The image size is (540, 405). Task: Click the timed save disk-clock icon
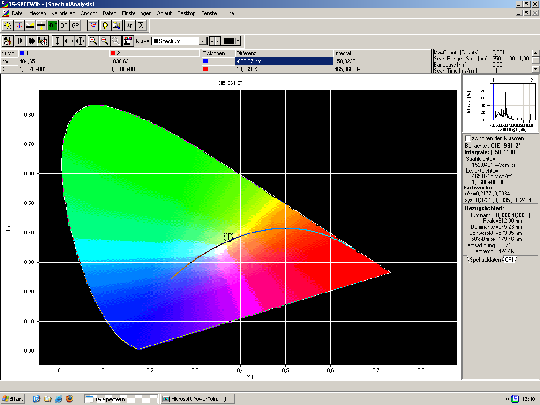coord(43,41)
